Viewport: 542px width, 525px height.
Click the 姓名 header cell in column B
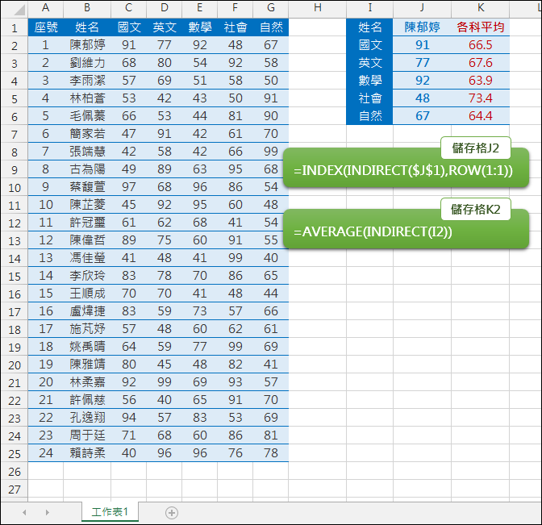coord(87,27)
